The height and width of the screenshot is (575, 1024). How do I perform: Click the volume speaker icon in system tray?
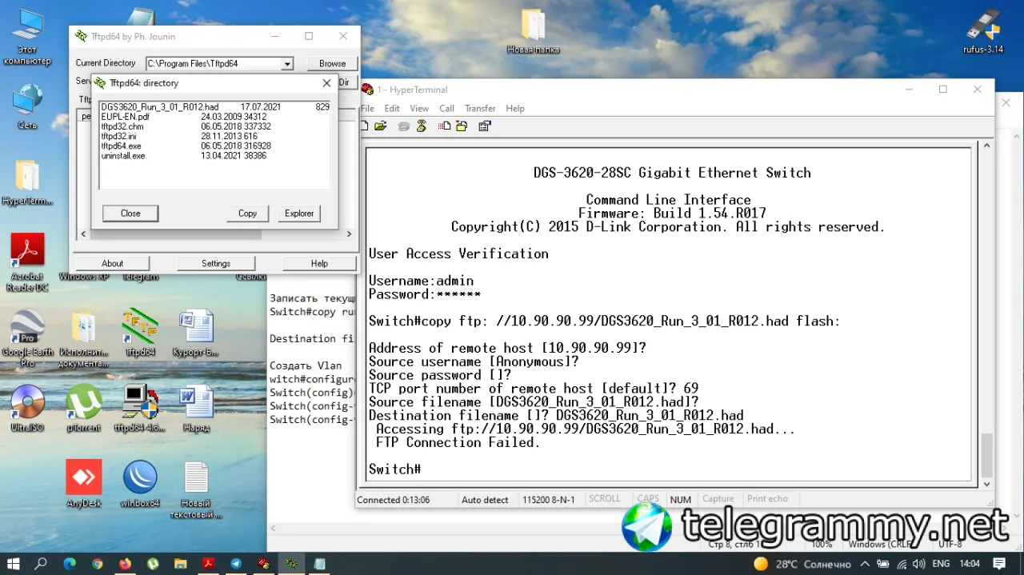coord(919,564)
